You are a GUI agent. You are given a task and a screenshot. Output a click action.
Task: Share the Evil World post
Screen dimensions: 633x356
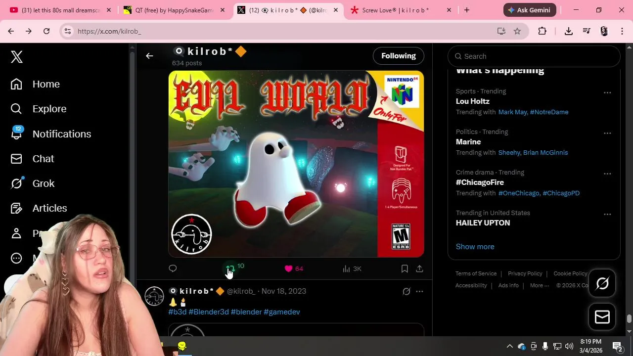tap(419, 268)
